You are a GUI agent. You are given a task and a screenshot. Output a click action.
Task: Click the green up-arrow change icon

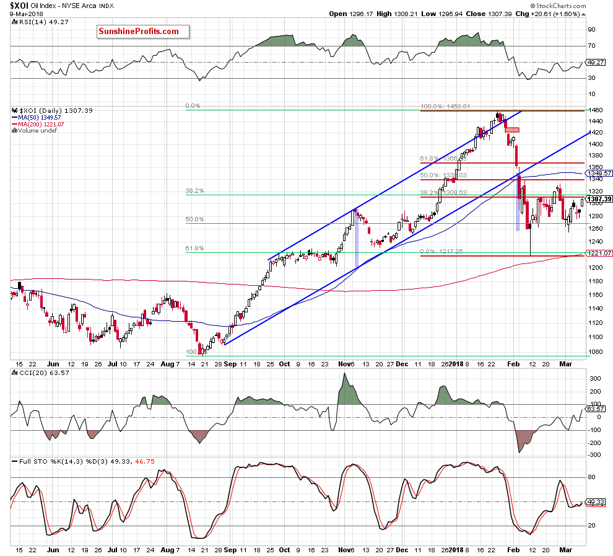583,14
